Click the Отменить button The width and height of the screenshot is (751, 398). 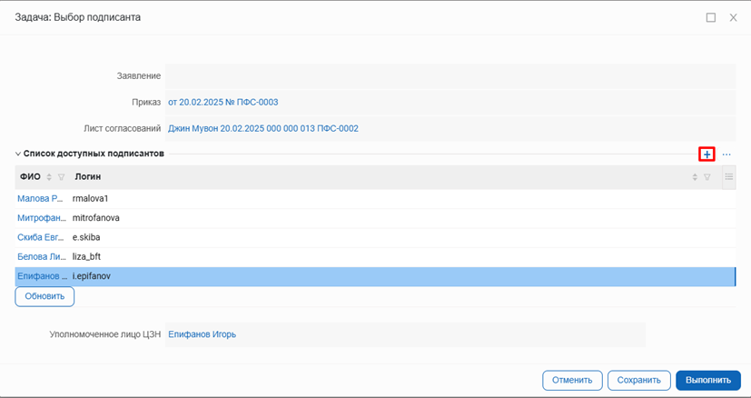572,380
